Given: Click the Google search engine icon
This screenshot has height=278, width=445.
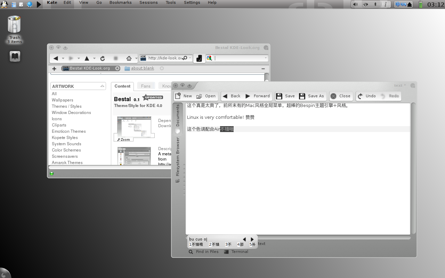Looking at the screenshot, I should coord(209,58).
